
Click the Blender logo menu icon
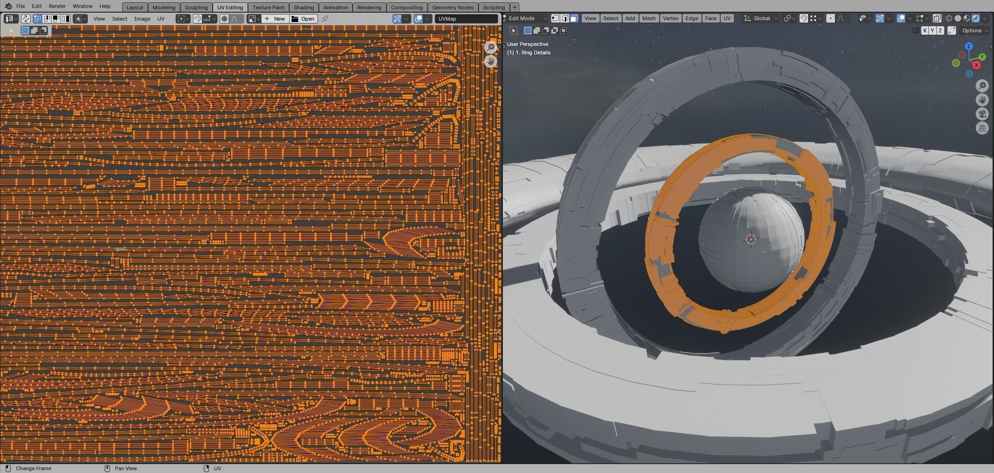click(x=8, y=6)
